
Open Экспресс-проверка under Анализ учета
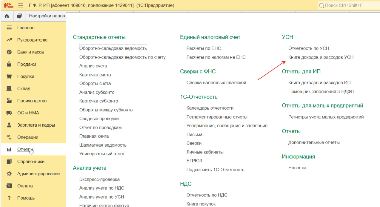point(99,180)
